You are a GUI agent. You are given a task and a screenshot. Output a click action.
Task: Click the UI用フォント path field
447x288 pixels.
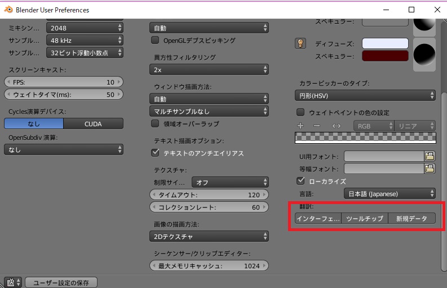pos(384,156)
